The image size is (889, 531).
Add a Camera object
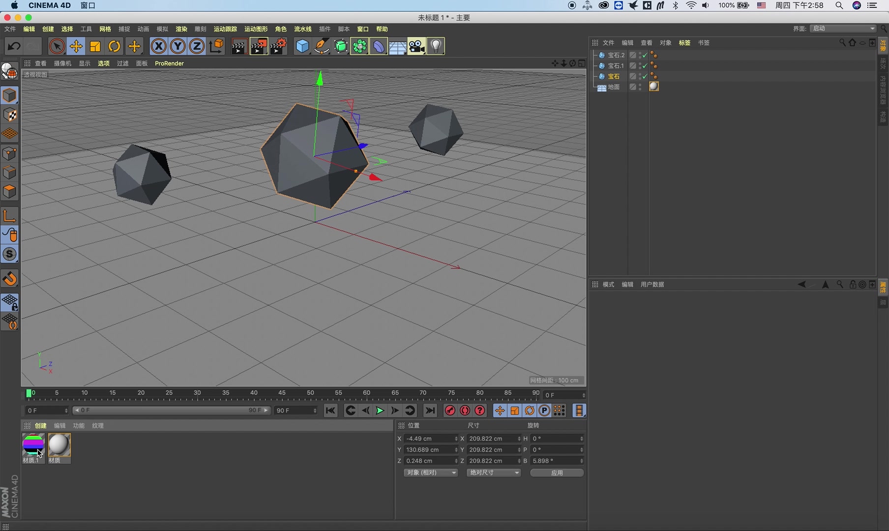pos(416,46)
